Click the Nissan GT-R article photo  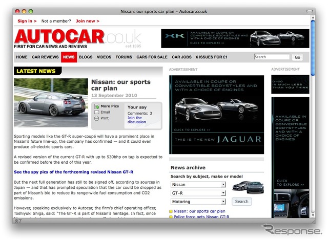pos(51,103)
